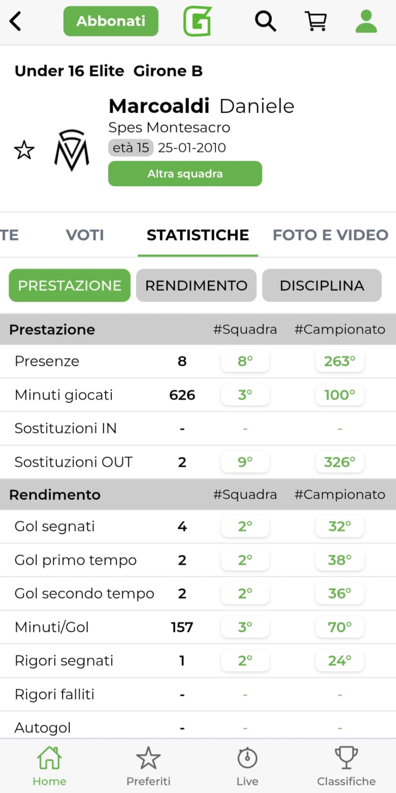Tap the back arrow icon

tap(16, 21)
